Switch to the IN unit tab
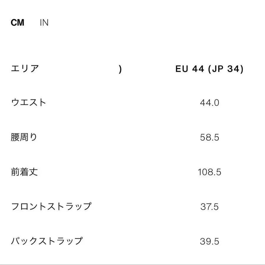This screenshot has width=265, height=265. click(44, 23)
